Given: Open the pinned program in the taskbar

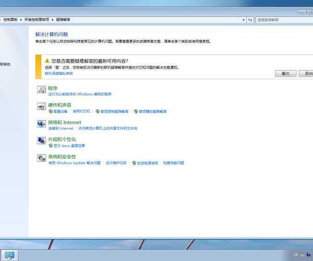Looking at the screenshot, I should tap(9, 255).
